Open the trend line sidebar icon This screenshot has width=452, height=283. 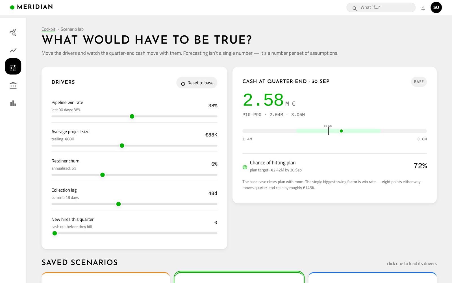pos(13,50)
